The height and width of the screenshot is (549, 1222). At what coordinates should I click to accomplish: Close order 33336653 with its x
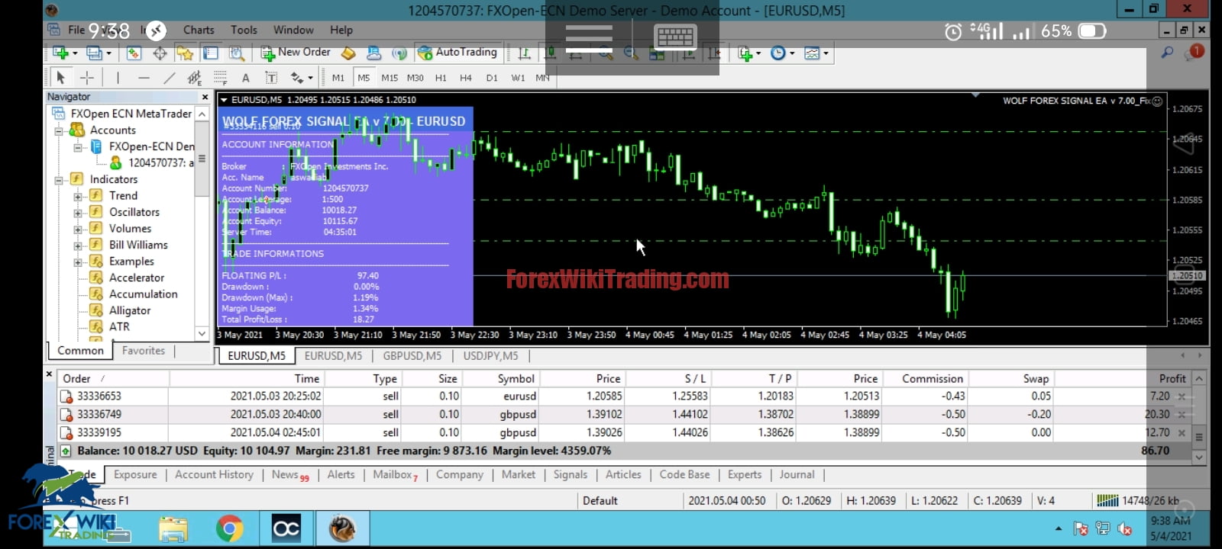tap(1182, 396)
